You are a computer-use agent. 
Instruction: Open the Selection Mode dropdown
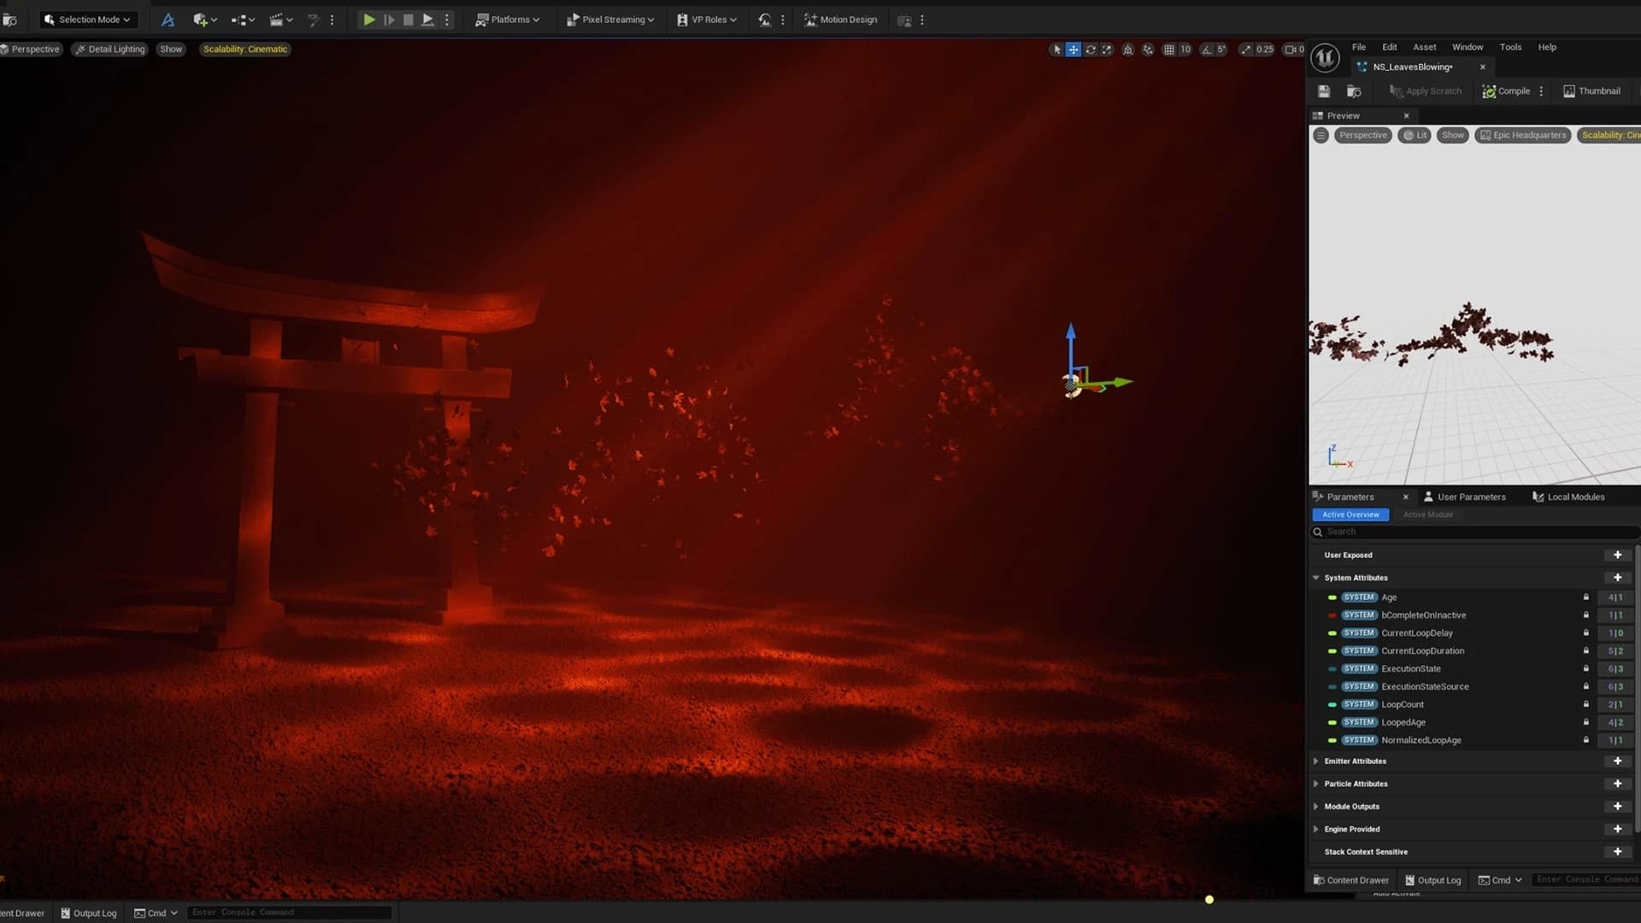click(x=87, y=19)
